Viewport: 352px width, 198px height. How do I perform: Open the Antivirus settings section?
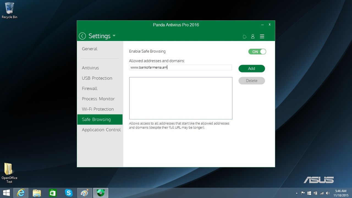[90, 68]
